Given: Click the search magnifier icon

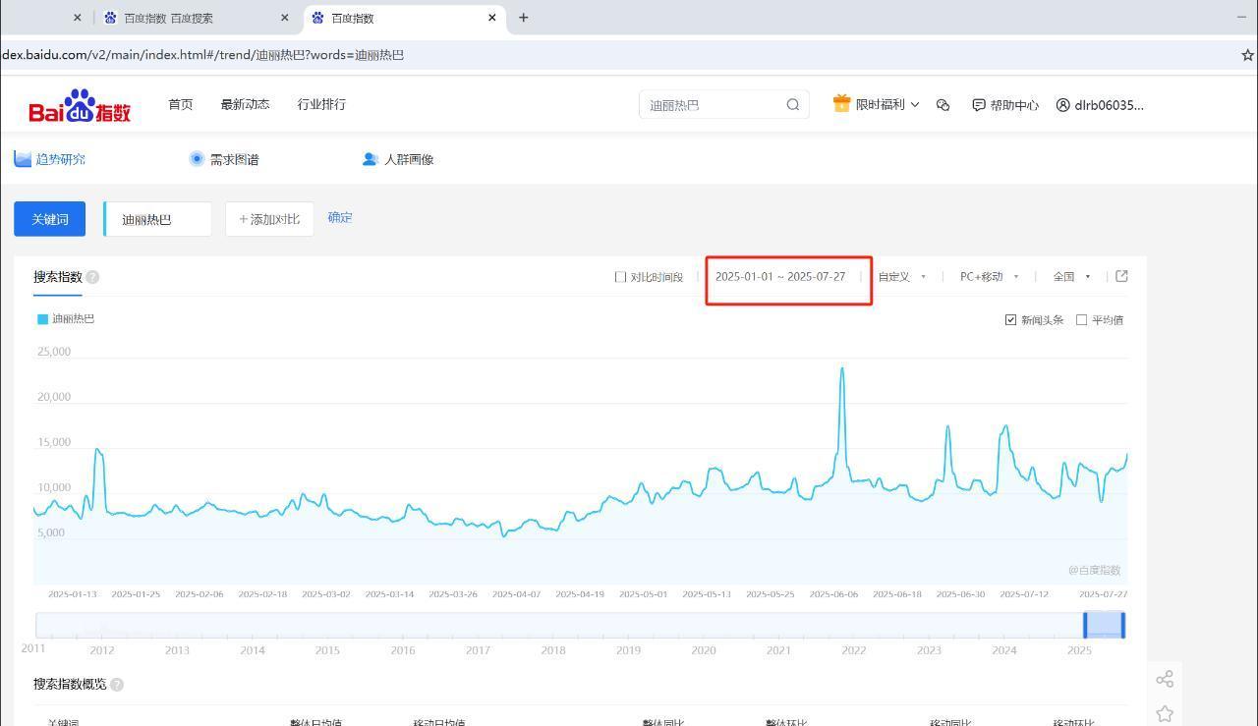Looking at the screenshot, I should [793, 105].
